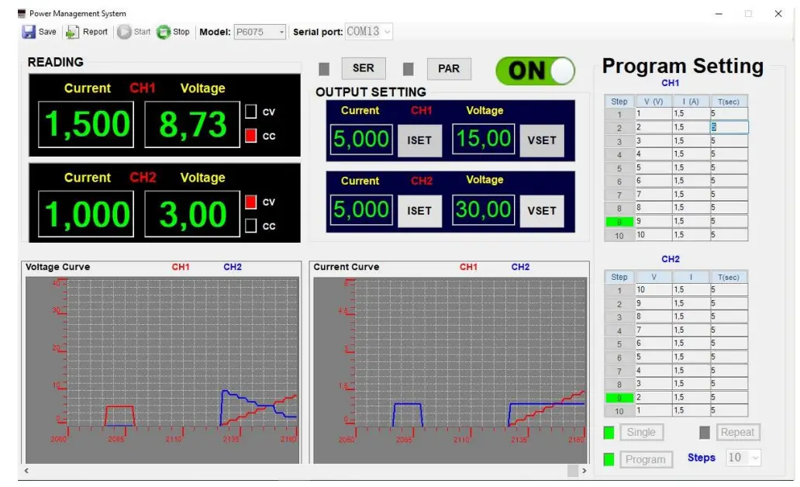Click the CH1 ISET button
800x487 pixels.
[419, 140]
